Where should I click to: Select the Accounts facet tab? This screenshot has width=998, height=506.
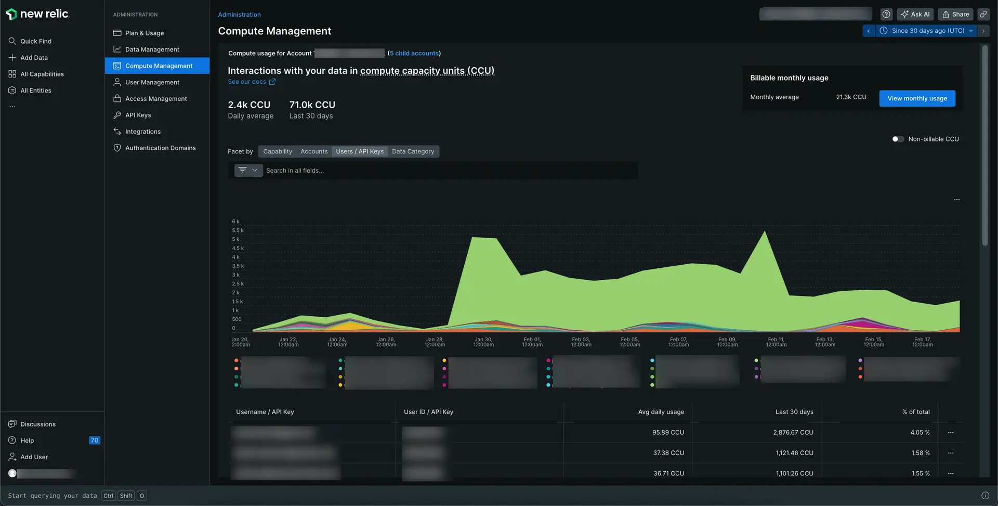tap(314, 151)
